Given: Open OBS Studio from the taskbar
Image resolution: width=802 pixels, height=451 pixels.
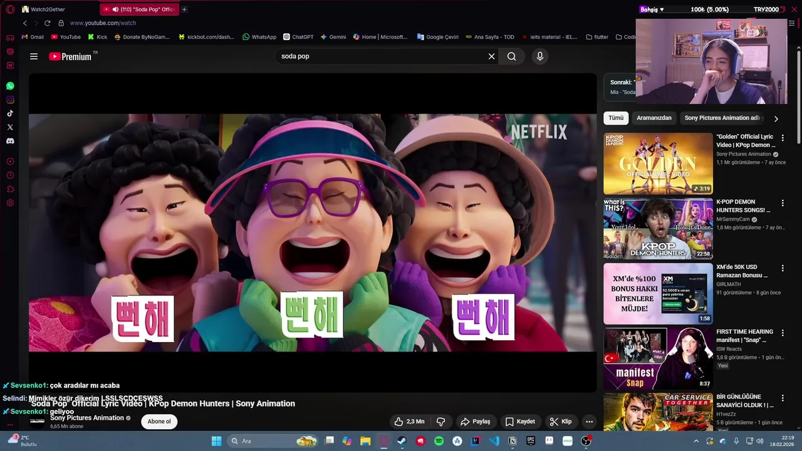Looking at the screenshot, I should pos(586,441).
